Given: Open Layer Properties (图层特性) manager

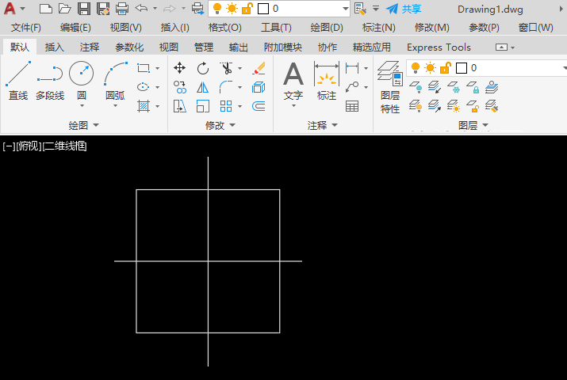Looking at the screenshot, I should [390, 87].
